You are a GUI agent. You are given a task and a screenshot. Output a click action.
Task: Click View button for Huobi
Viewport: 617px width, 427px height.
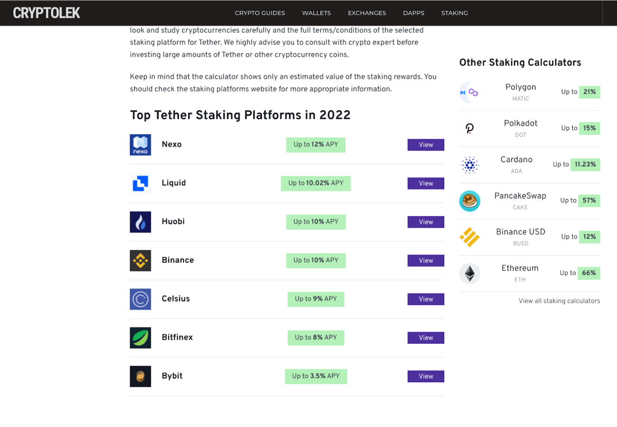coord(426,222)
